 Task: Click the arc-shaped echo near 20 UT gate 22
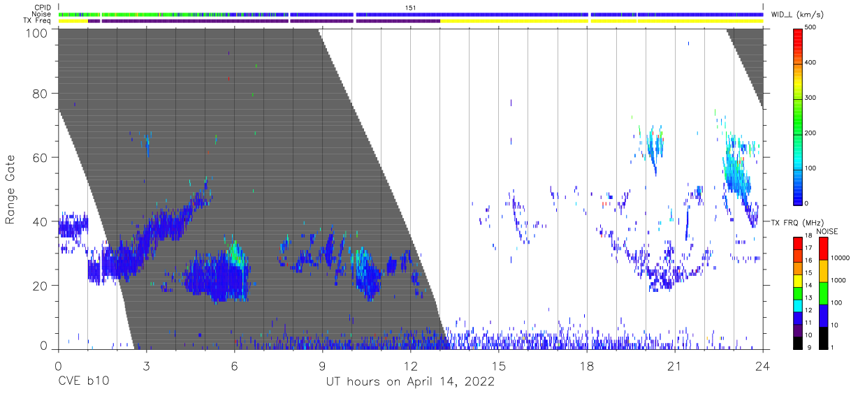click(x=664, y=274)
